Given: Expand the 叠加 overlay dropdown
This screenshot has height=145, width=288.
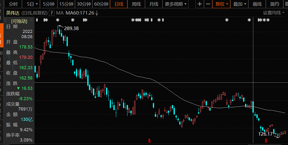Looking at the screenshot, I should pyautogui.click(x=239, y=4).
